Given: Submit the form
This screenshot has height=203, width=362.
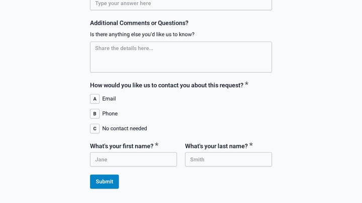Looking at the screenshot, I should (105, 181).
